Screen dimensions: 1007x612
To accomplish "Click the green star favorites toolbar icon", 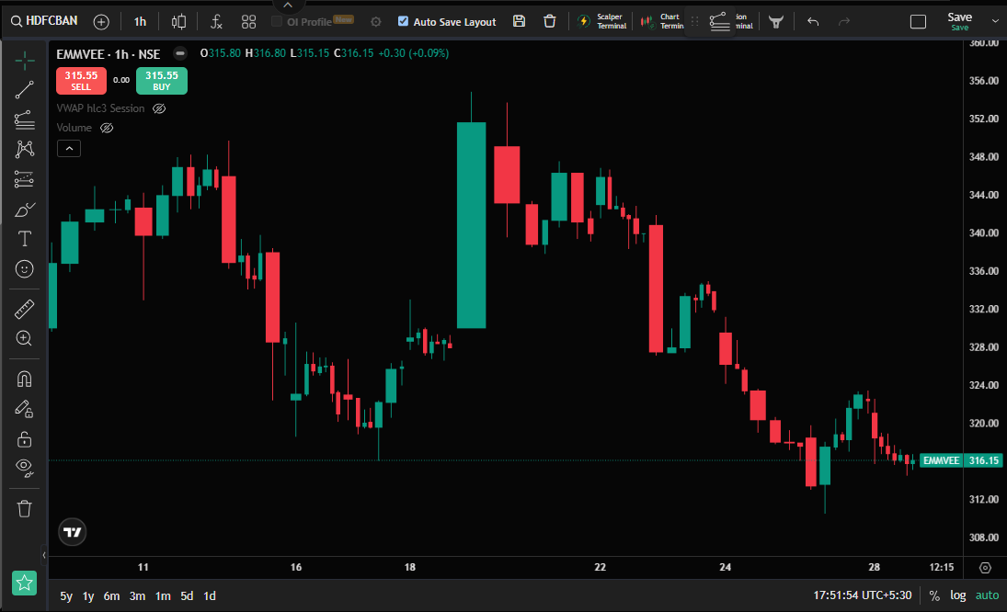I will [x=25, y=584].
